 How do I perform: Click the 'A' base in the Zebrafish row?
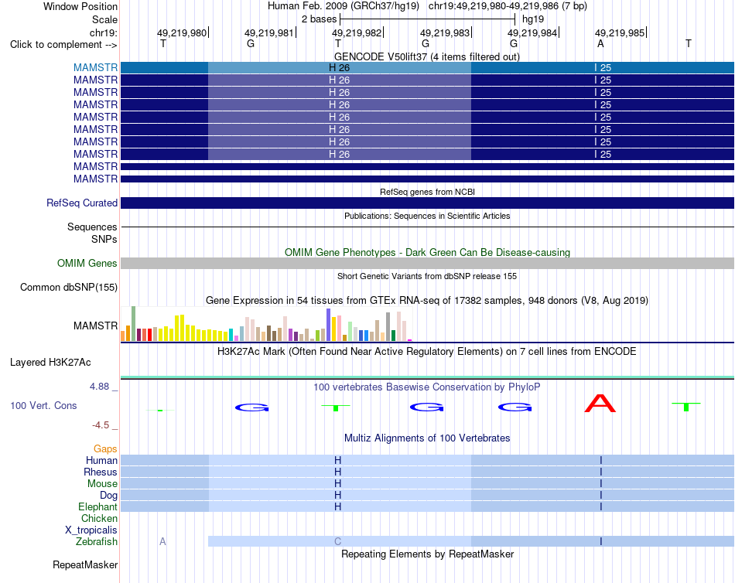point(162,542)
